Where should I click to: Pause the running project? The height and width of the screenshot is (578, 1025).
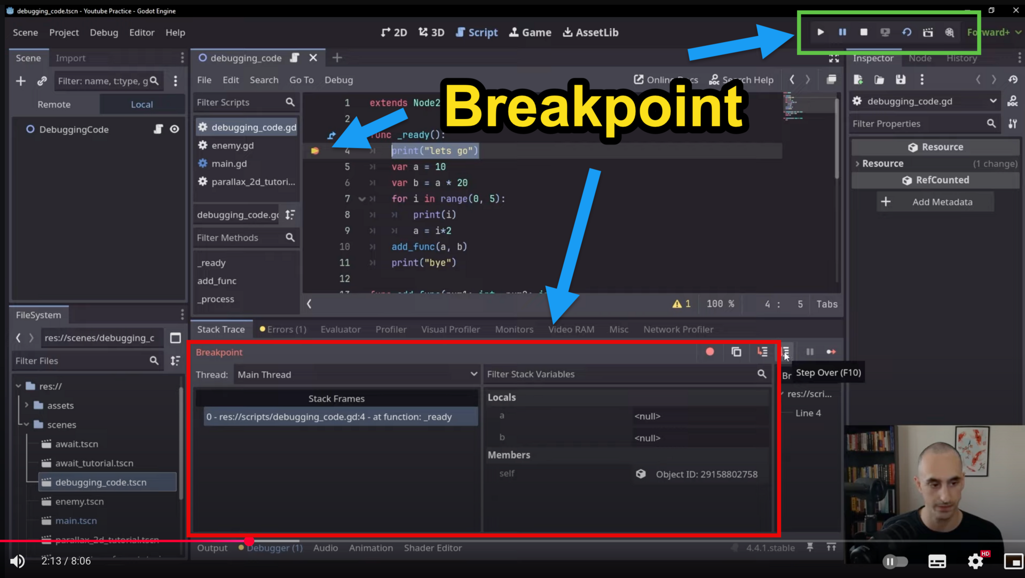click(x=842, y=33)
